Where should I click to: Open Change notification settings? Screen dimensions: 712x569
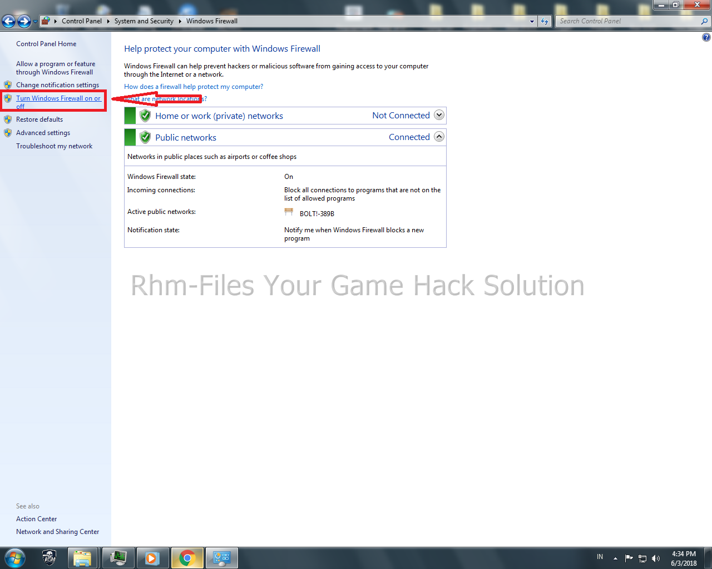coord(57,85)
